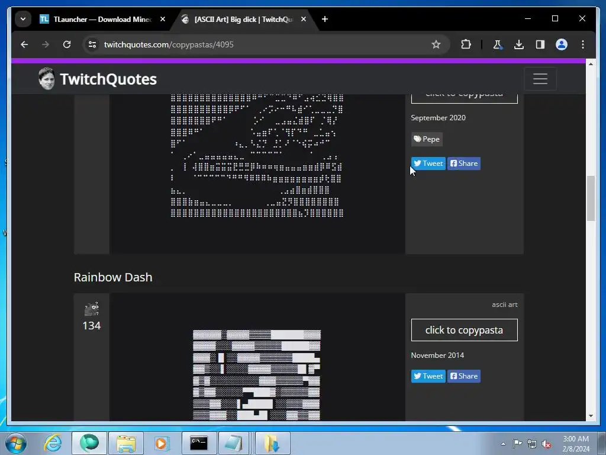The width and height of the screenshot is (606, 455).
Task: Click the vote icon above 134
Action: tap(92, 309)
